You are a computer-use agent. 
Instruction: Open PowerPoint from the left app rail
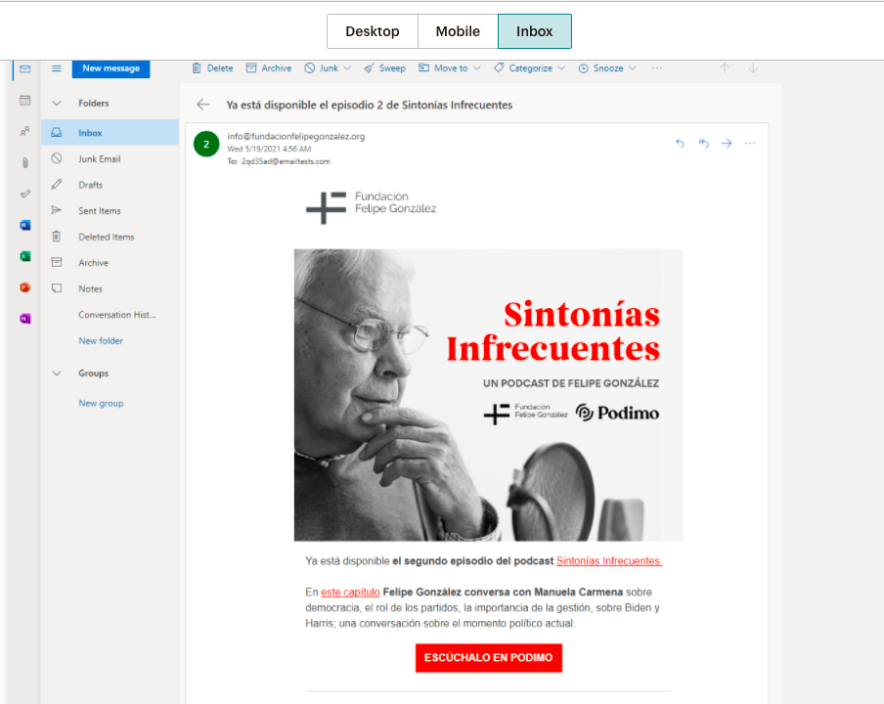click(25, 287)
